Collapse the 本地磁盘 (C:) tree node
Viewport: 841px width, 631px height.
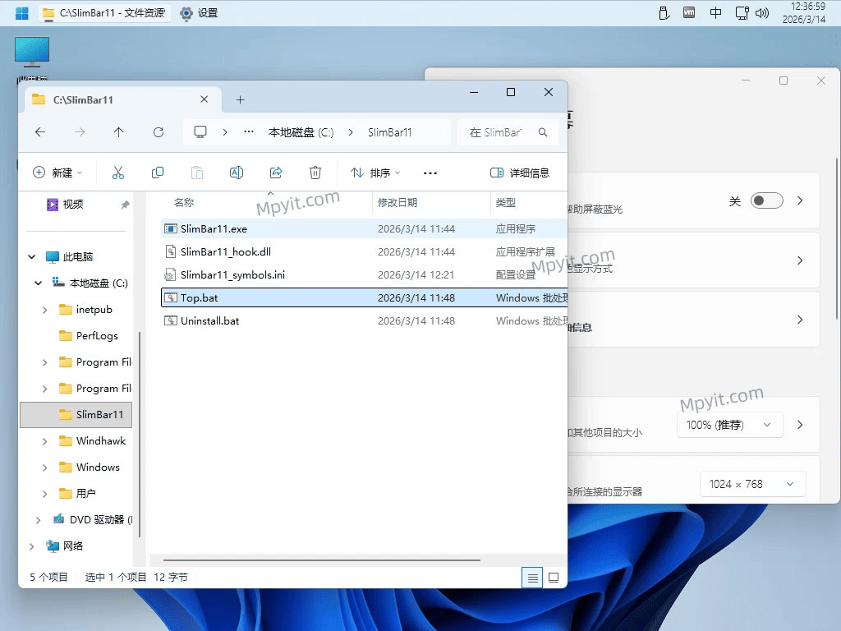38,283
